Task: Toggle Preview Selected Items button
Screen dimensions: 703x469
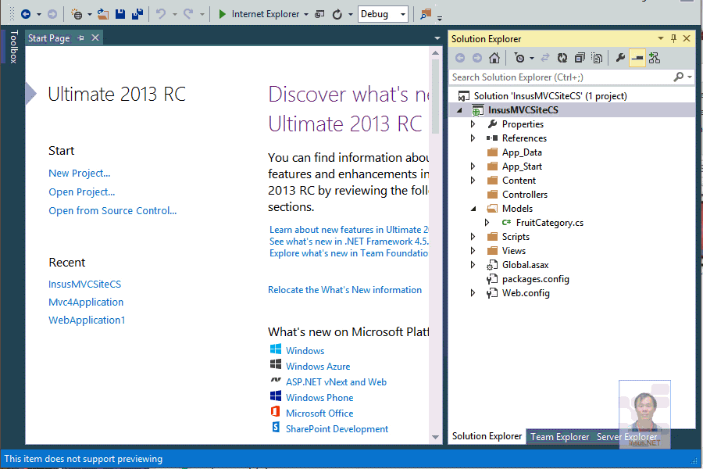Action: pos(637,58)
